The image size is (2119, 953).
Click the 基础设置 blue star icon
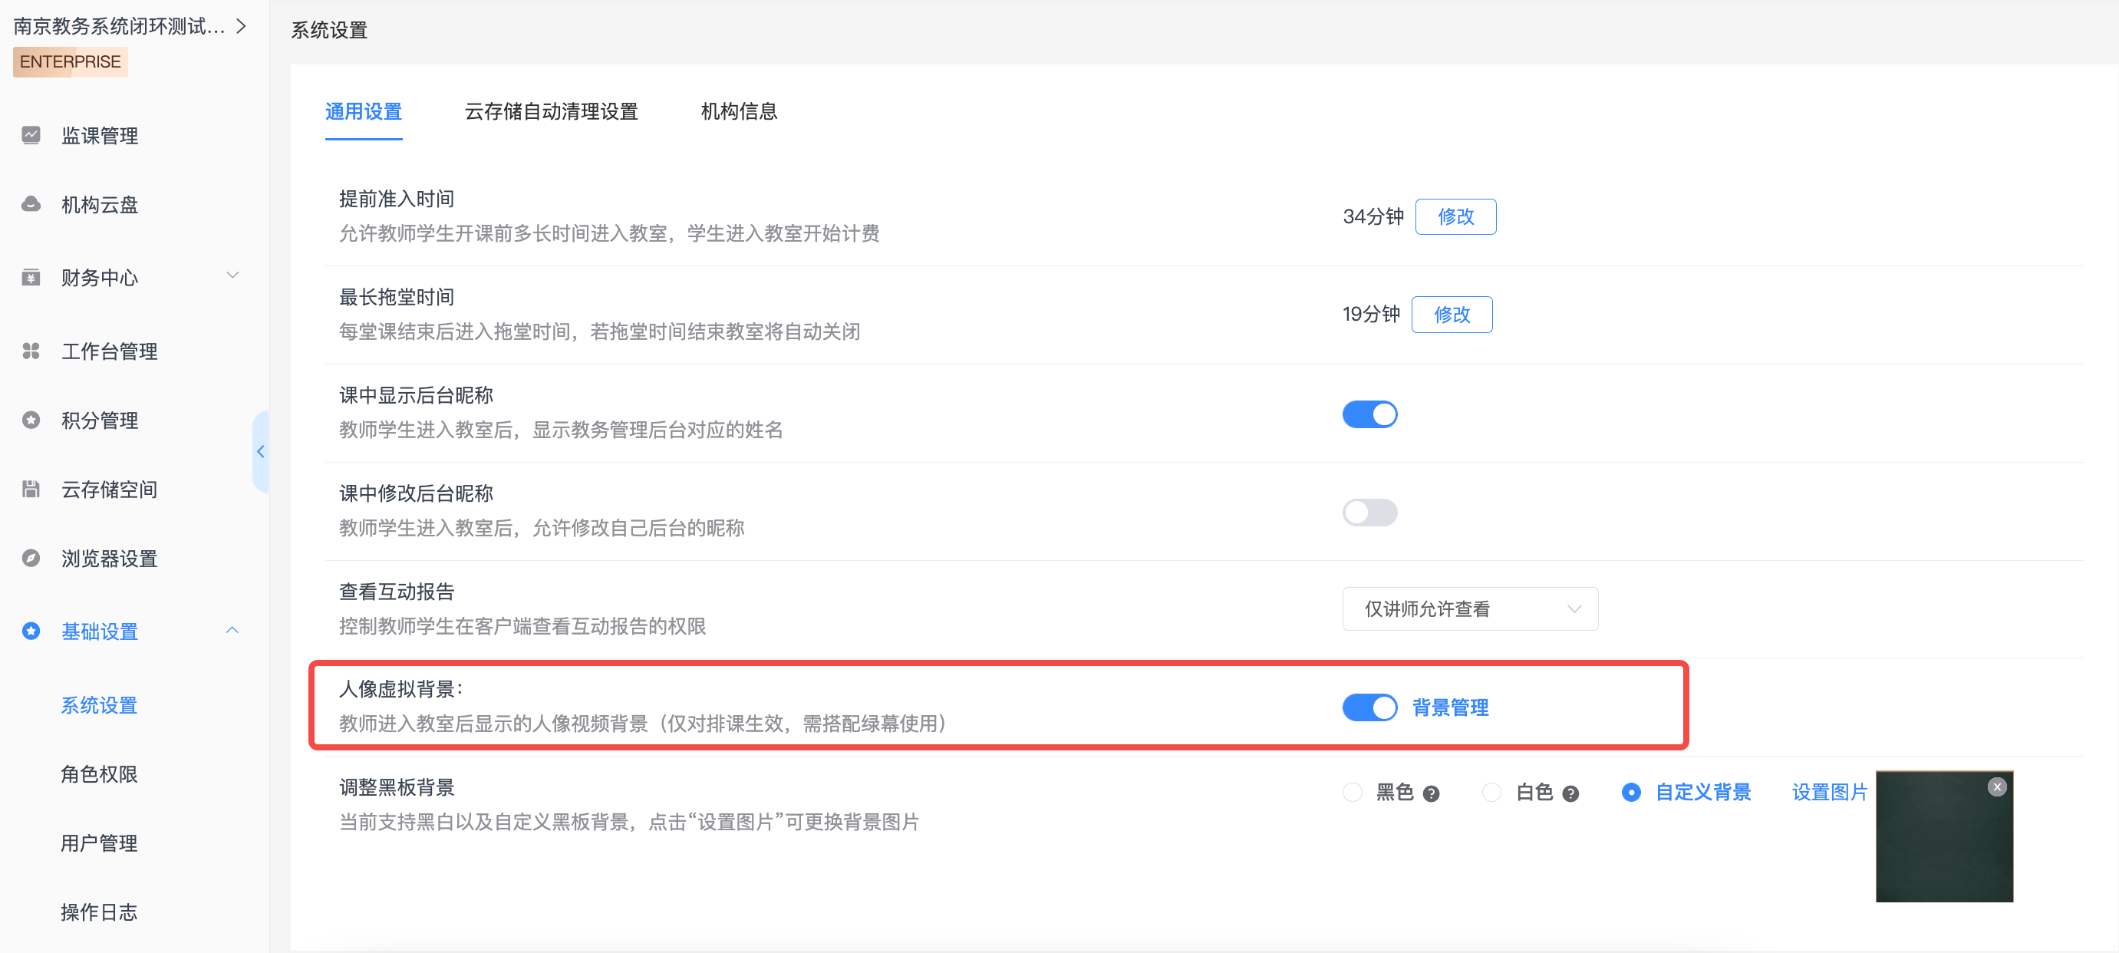[31, 631]
